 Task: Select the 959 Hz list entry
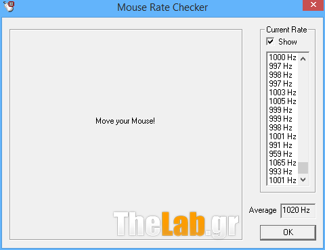[x=282, y=154]
